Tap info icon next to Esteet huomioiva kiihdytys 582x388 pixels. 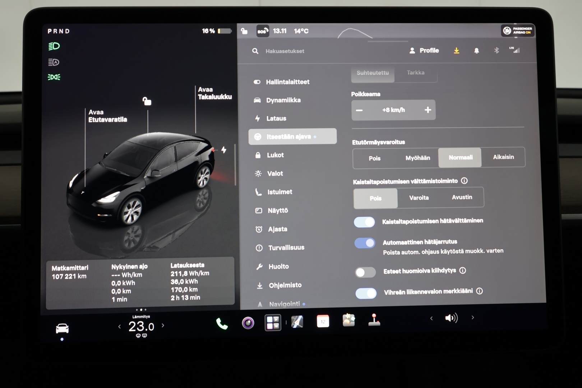tap(463, 270)
